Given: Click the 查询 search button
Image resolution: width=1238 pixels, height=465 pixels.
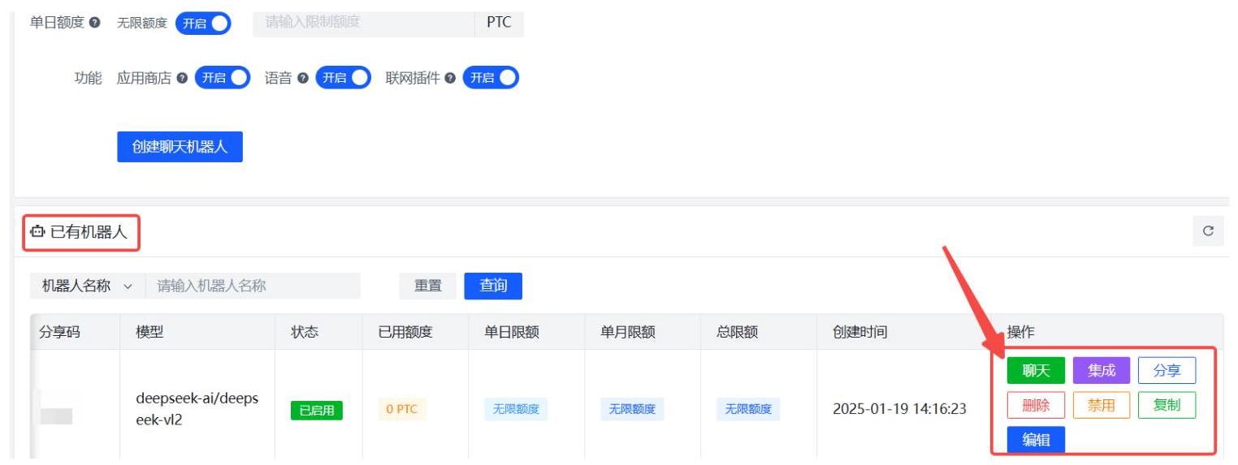Looking at the screenshot, I should click(x=493, y=286).
